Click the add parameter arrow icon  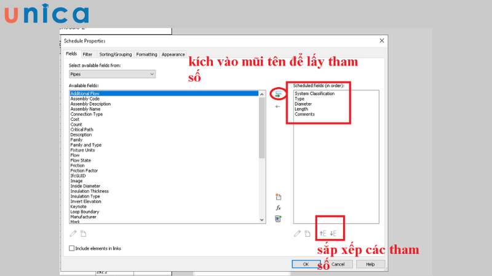pyautogui.click(x=279, y=94)
